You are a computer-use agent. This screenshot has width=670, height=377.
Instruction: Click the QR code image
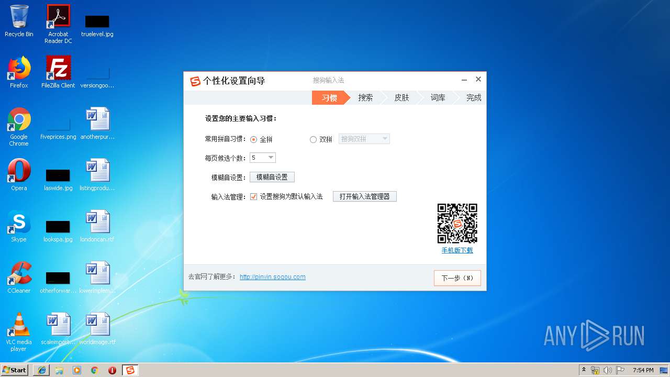[x=457, y=224]
